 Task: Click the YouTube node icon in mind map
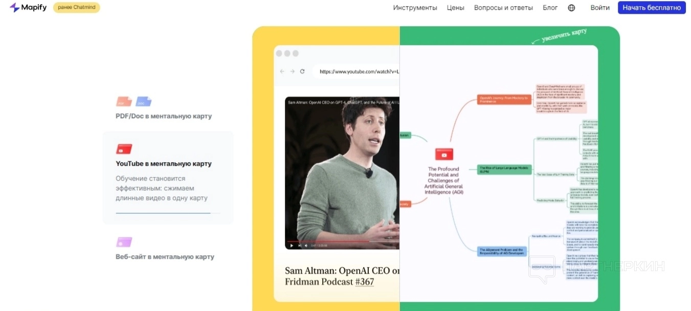coord(444,154)
